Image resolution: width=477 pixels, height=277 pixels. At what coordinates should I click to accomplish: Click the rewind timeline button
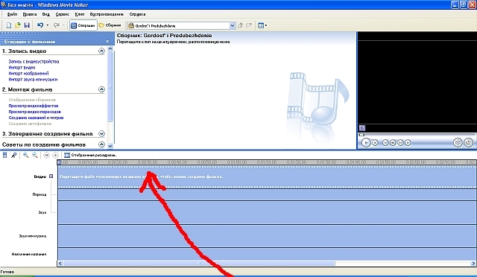click(46, 155)
